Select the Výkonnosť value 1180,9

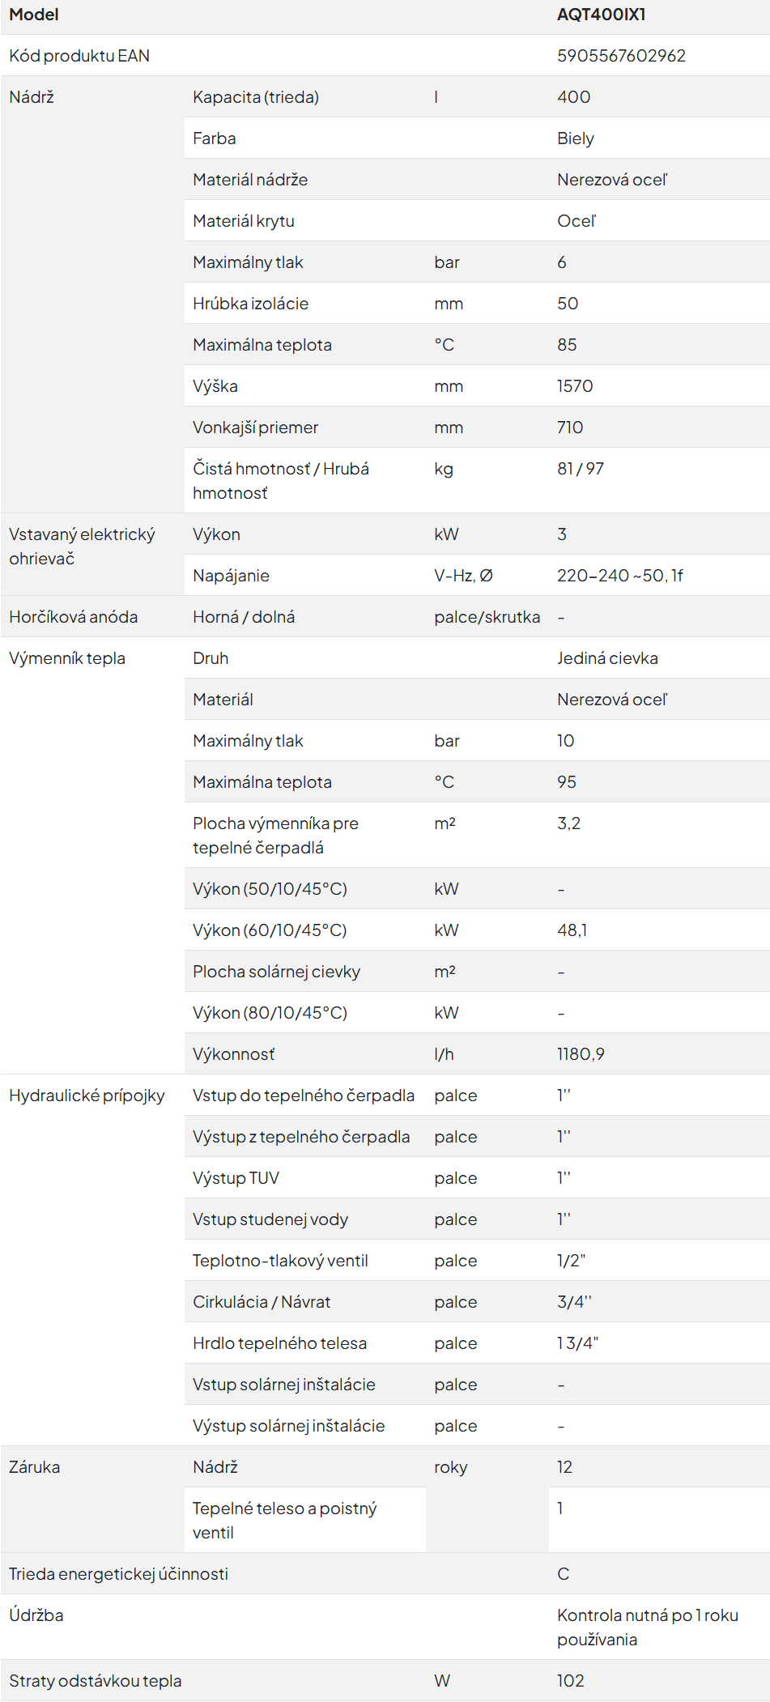coord(581,1054)
